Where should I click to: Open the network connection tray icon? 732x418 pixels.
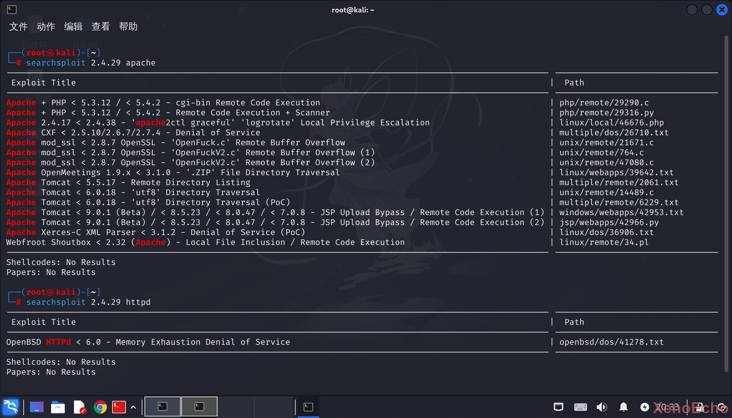coord(558,407)
